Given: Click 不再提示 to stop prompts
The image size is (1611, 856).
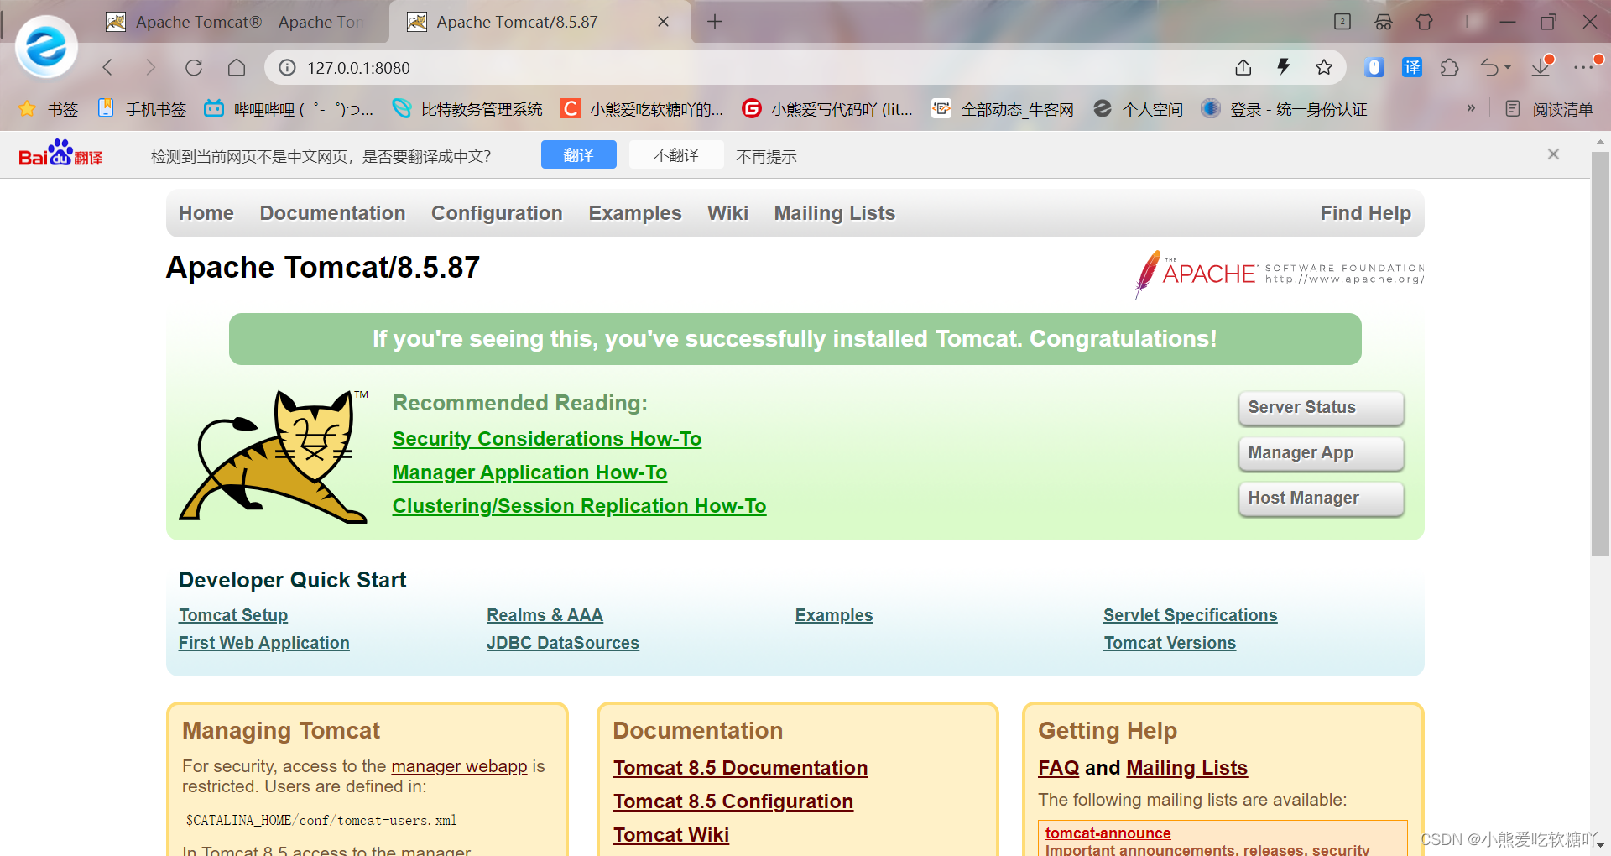Looking at the screenshot, I should [766, 156].
